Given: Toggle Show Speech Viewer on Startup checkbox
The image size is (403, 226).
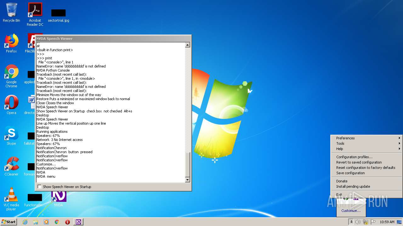Looking at the screenshot, I should pos(39,187).
